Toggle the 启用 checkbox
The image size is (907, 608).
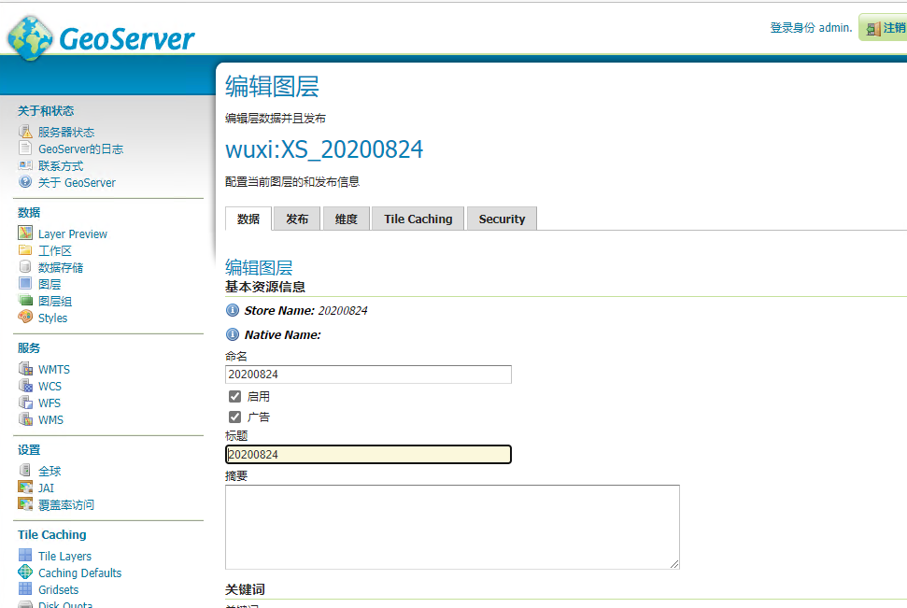(234, 396)
